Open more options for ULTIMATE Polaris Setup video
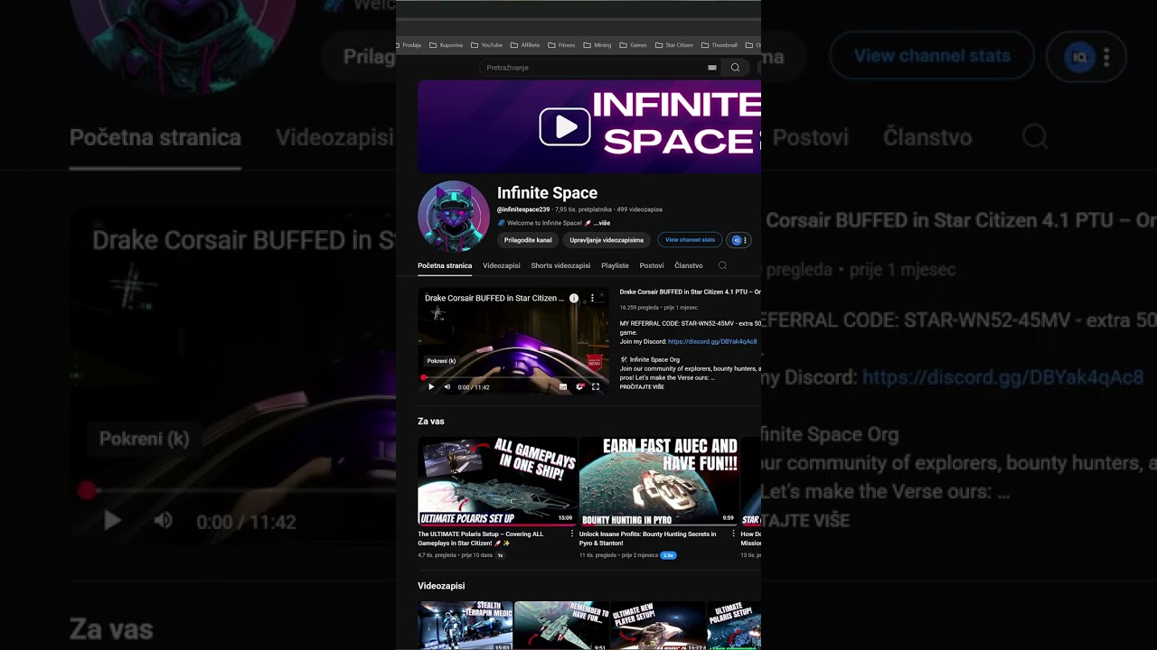Image resolution: width=1157 pixels, height=650 pixels. tap(571, 534)
